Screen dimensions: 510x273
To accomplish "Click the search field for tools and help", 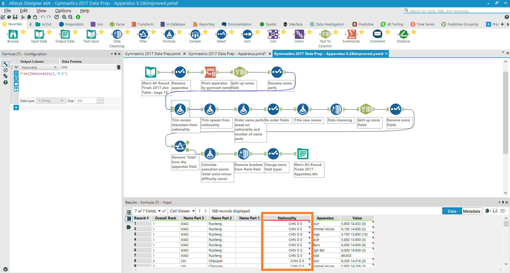I will click(x=452, y=11).
